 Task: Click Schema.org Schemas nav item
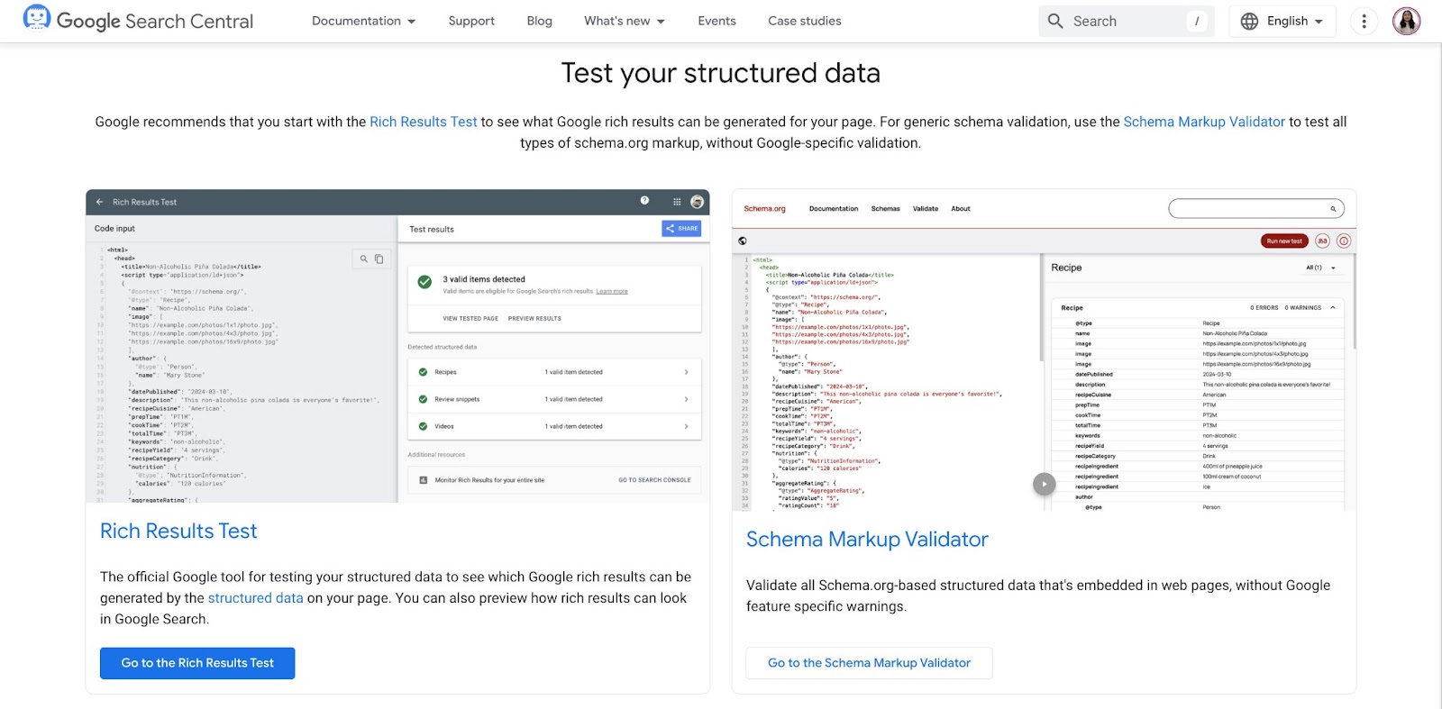[x=885, y=209]
